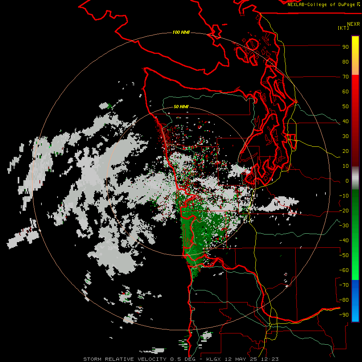Click the 30 label on velocity scale
This screenshot has width=362, height=362.
[346, 136]
